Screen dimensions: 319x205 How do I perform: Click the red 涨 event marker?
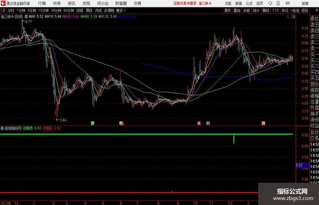pos(199,123)
